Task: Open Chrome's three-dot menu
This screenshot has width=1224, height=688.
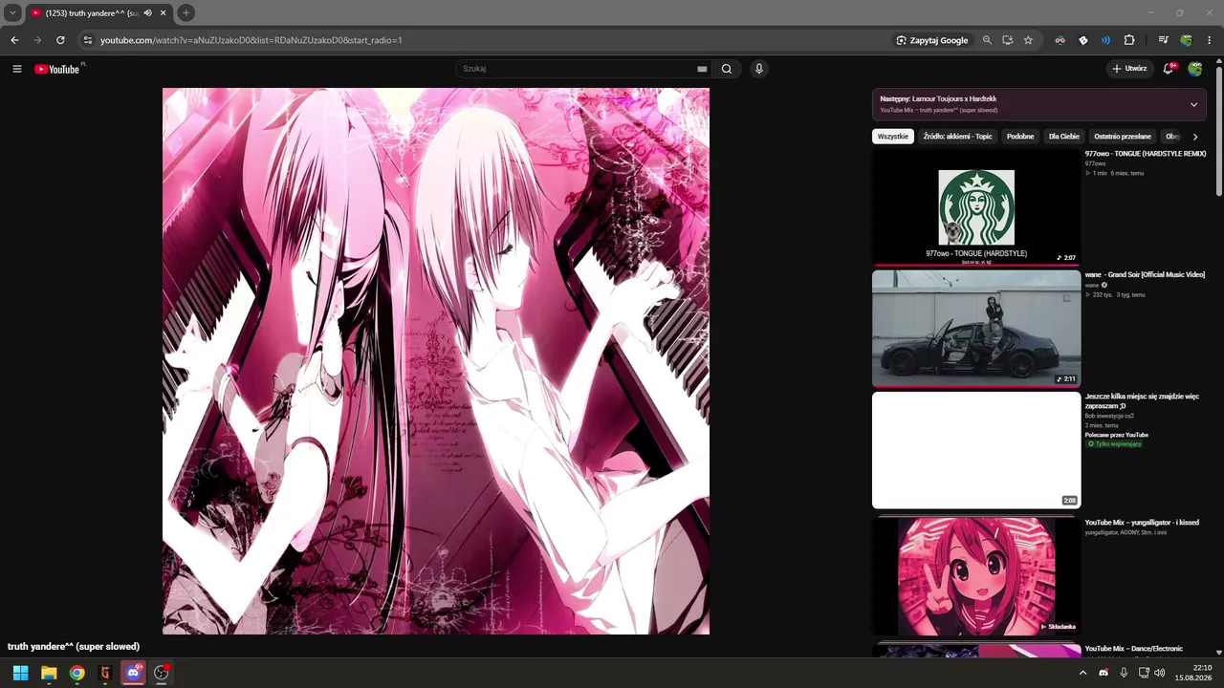Action: [1210, 40]
